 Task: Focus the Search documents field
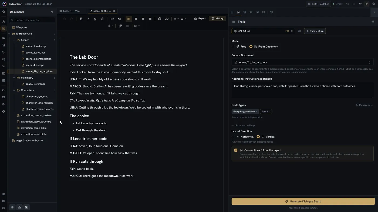32,20
